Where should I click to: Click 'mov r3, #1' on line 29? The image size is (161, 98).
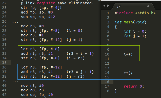click(32, 35)
